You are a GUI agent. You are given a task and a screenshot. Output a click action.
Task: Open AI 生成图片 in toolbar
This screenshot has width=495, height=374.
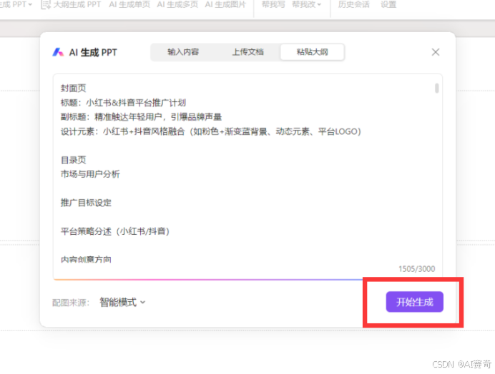225,4
